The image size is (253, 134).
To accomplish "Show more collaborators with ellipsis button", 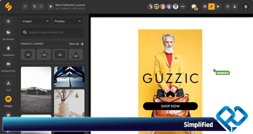I will 182,6.
